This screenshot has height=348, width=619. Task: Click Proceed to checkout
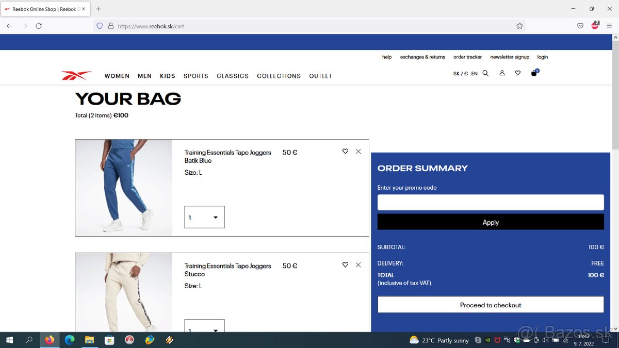(491, 305)
